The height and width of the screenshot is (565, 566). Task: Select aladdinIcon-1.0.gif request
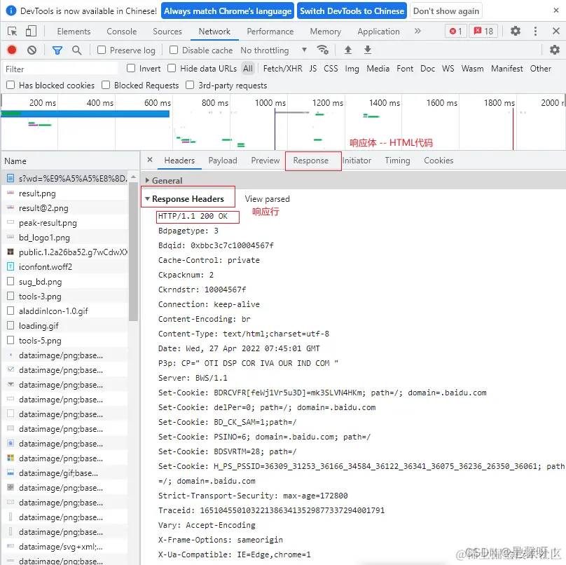coord(65,311)
